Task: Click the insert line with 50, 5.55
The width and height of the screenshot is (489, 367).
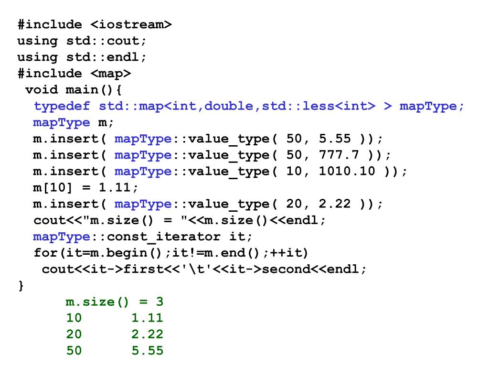Action: click(x=208, y=139)
